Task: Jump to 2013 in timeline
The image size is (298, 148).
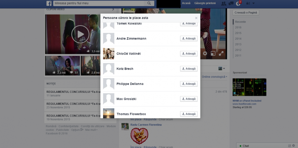Action: tap(238, 44)
